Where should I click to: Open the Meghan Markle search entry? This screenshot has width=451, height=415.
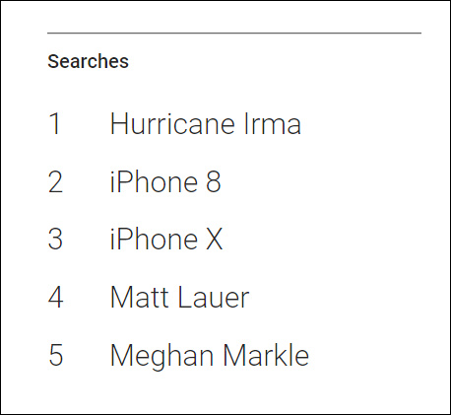(210, 356)
